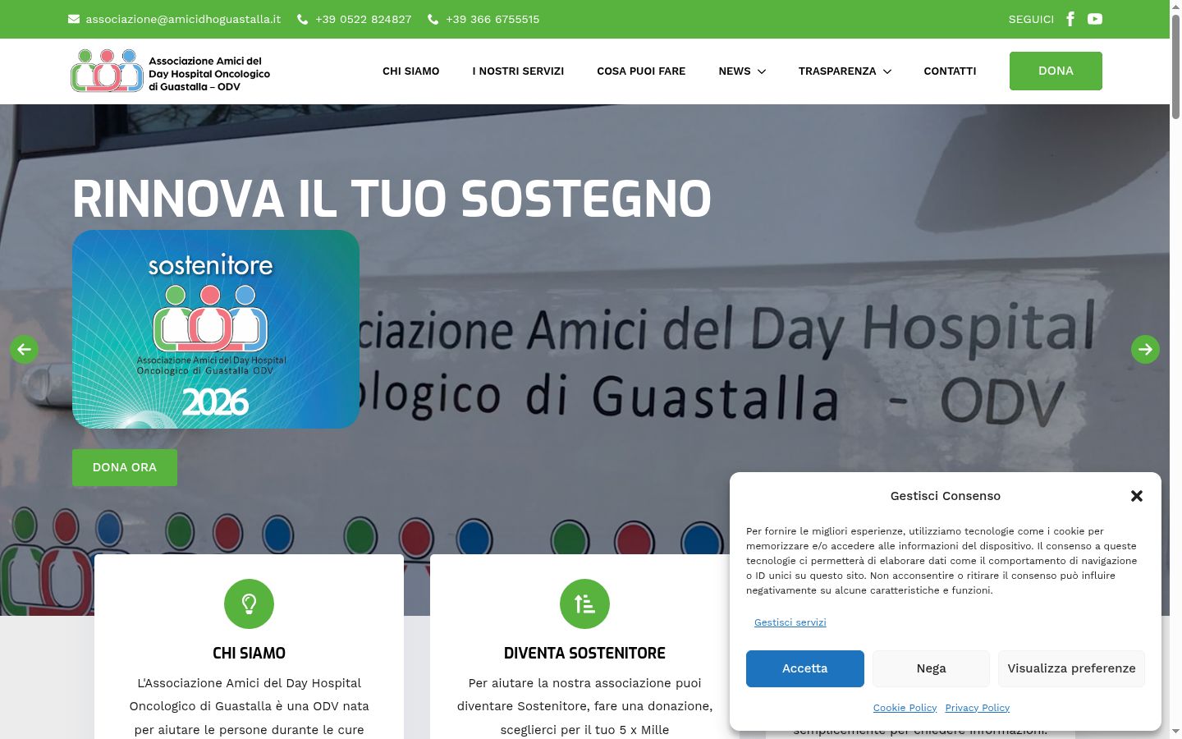Accept cookies with Accetta button
Viewport: 1182px width, 739px height.
[x=804, y=668]
